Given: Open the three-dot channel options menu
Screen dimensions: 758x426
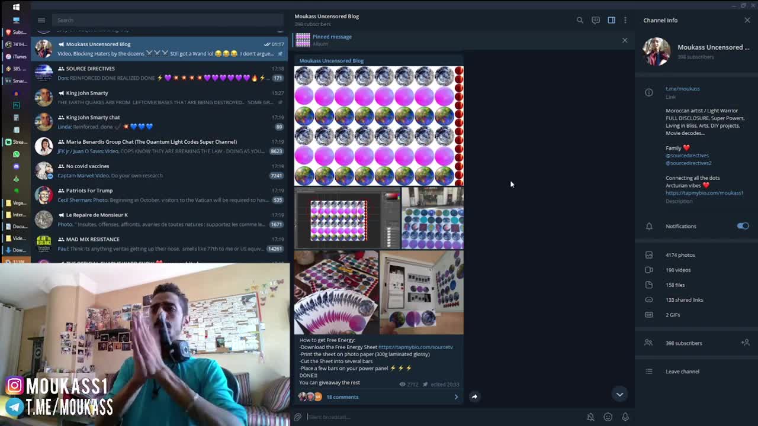Looking at the screenshot, I should tap(625, 20).
